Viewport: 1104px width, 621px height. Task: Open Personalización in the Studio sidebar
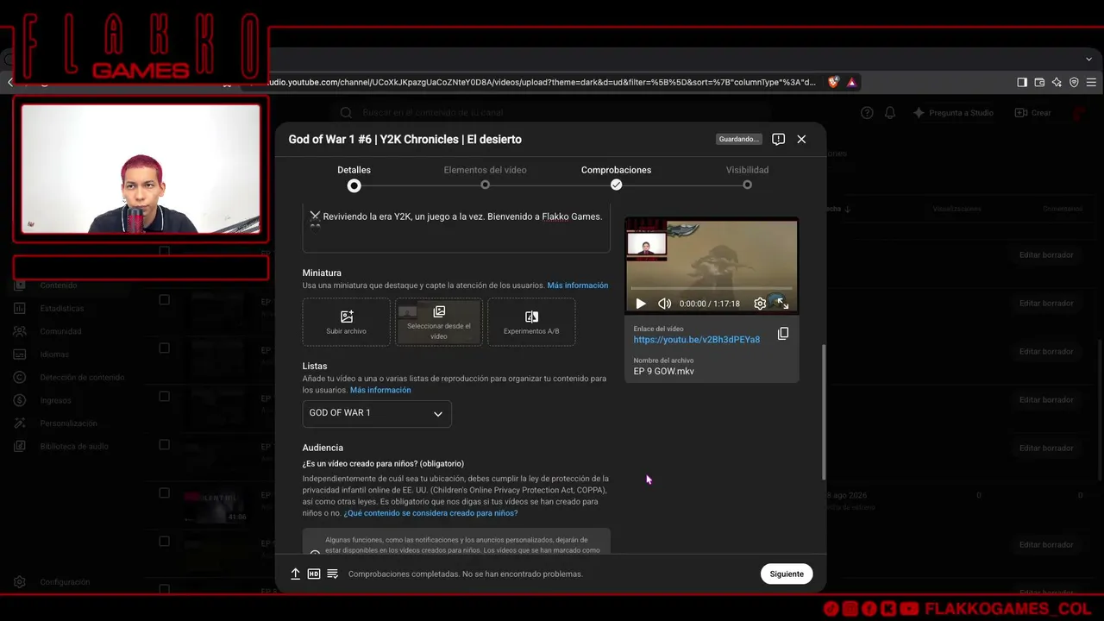tap(68, 423)
